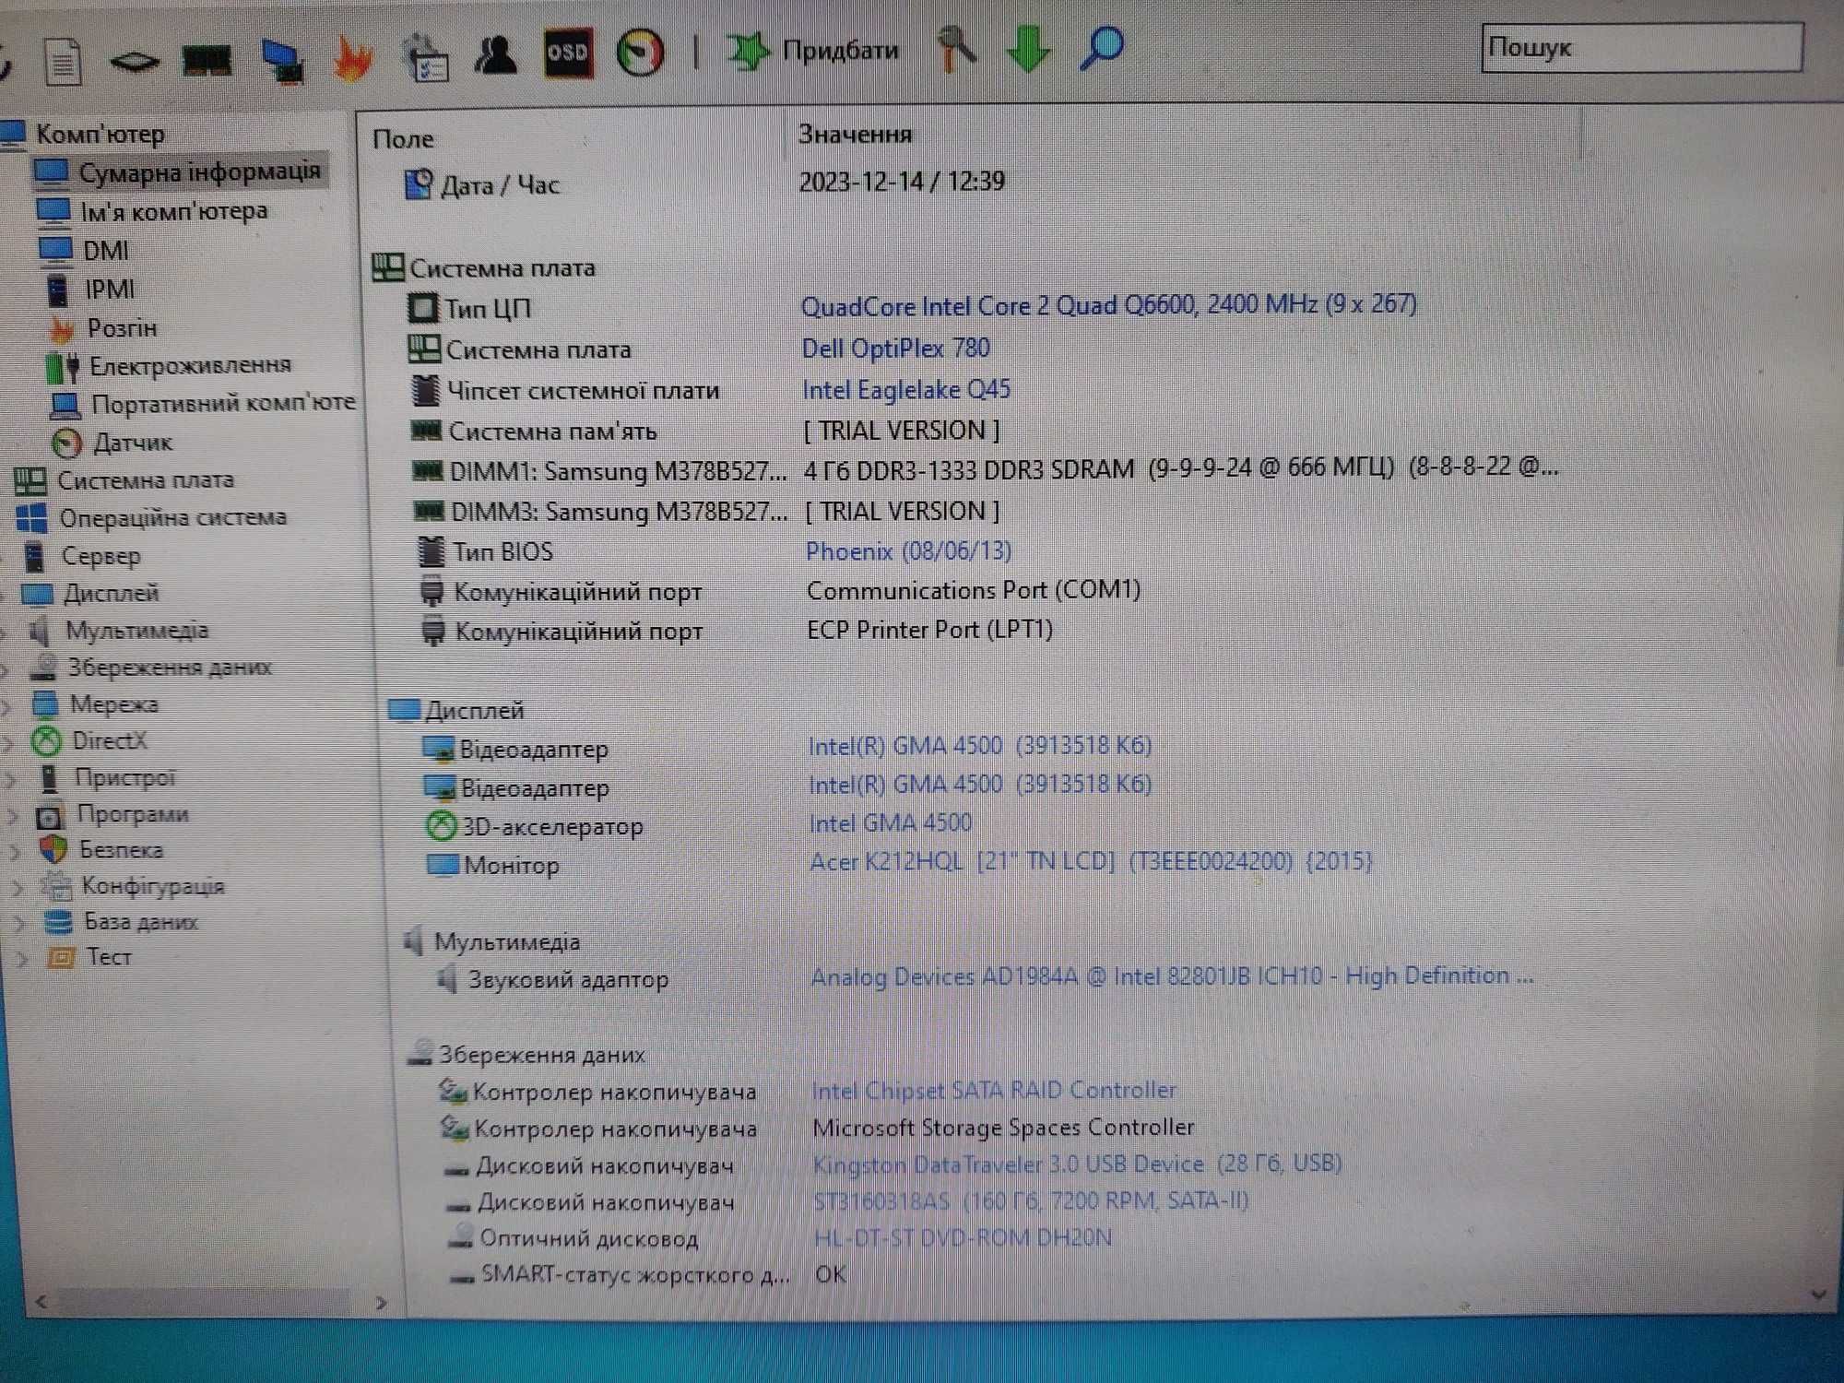Open the Intel Eaglelake Q45 link
Viewport: 1844px width, 1383px height.
(x=906, y=390)
